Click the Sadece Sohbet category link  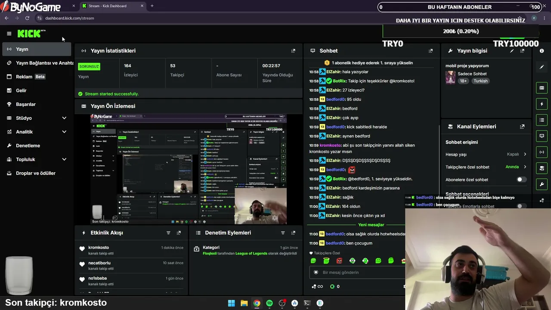tap(472, 74)
